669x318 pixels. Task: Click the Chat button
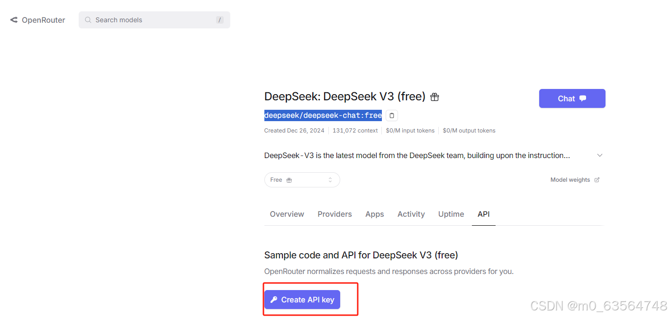coord(572,98)
